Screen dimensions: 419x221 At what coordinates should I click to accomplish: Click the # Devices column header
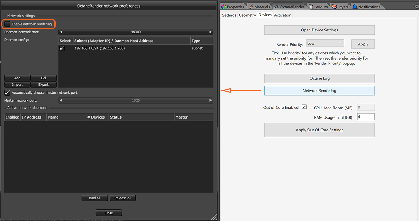[97, 117]
